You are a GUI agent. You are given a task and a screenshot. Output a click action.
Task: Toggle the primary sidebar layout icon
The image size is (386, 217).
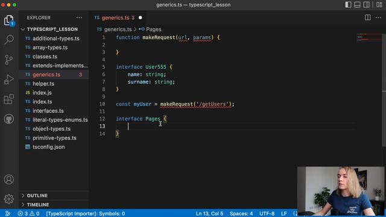[x=348, y=5]
